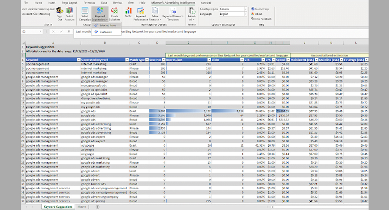Switch to the Page Layout tab
Viewport: 389px width, 210px height.
point(70,3)
